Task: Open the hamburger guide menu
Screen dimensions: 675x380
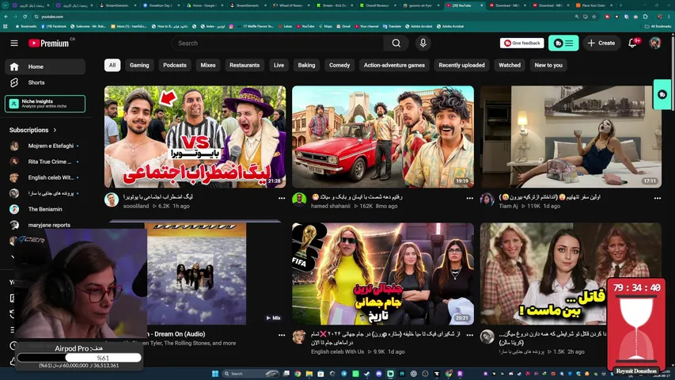Action: 14,43
